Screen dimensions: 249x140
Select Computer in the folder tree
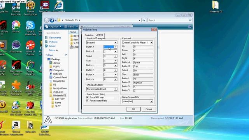pyautogui.click(x=58, y=70)
